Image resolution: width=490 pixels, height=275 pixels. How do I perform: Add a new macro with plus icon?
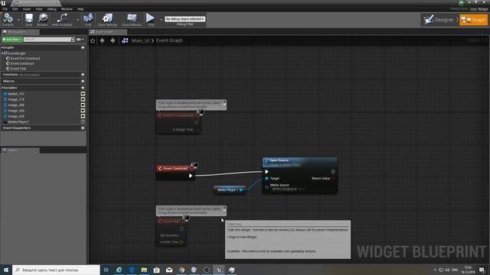coord(83,81)
